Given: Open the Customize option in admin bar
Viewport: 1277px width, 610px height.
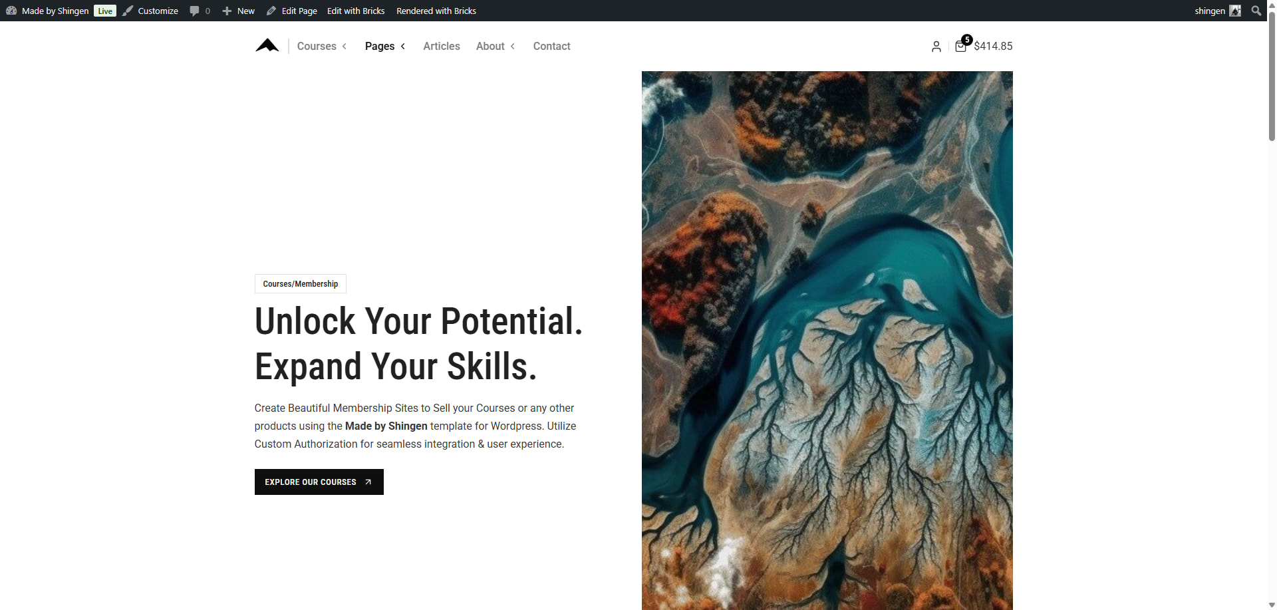Looking at the screenshot, I should (x=158, y=11).
